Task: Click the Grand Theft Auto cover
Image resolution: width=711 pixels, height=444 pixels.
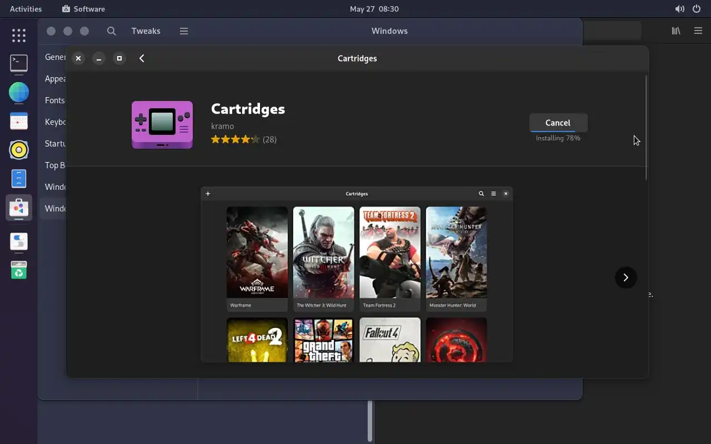Action: coord(323,340)
